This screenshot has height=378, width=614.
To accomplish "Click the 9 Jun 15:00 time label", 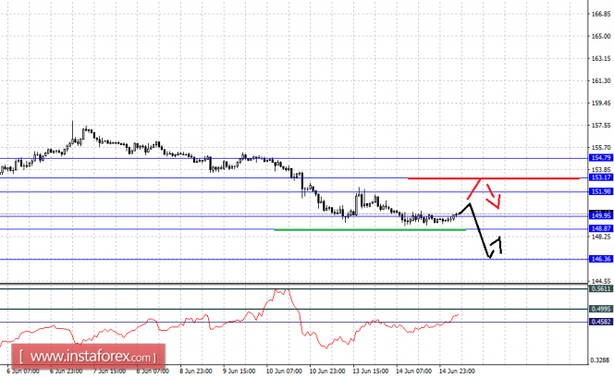I will (239, 371).
